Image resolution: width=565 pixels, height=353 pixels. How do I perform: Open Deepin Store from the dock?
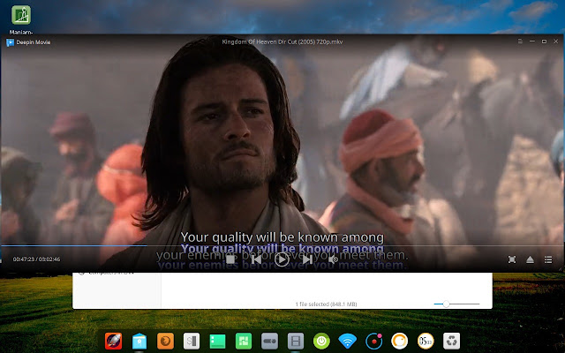tap(139, 341)
